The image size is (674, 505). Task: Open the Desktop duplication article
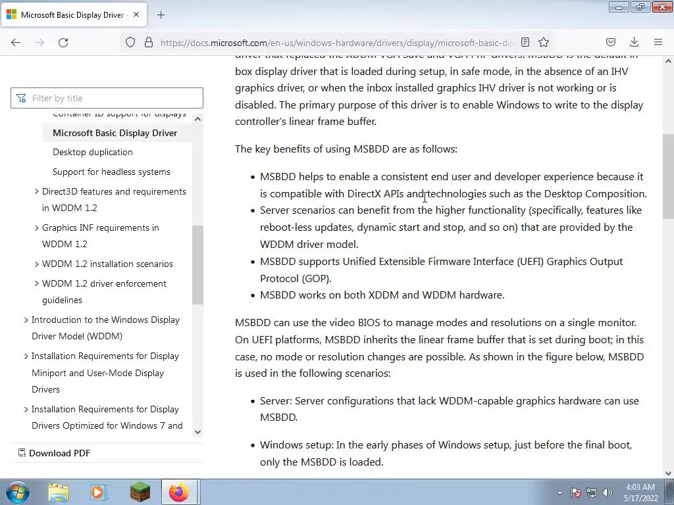[x=92, y=152]
